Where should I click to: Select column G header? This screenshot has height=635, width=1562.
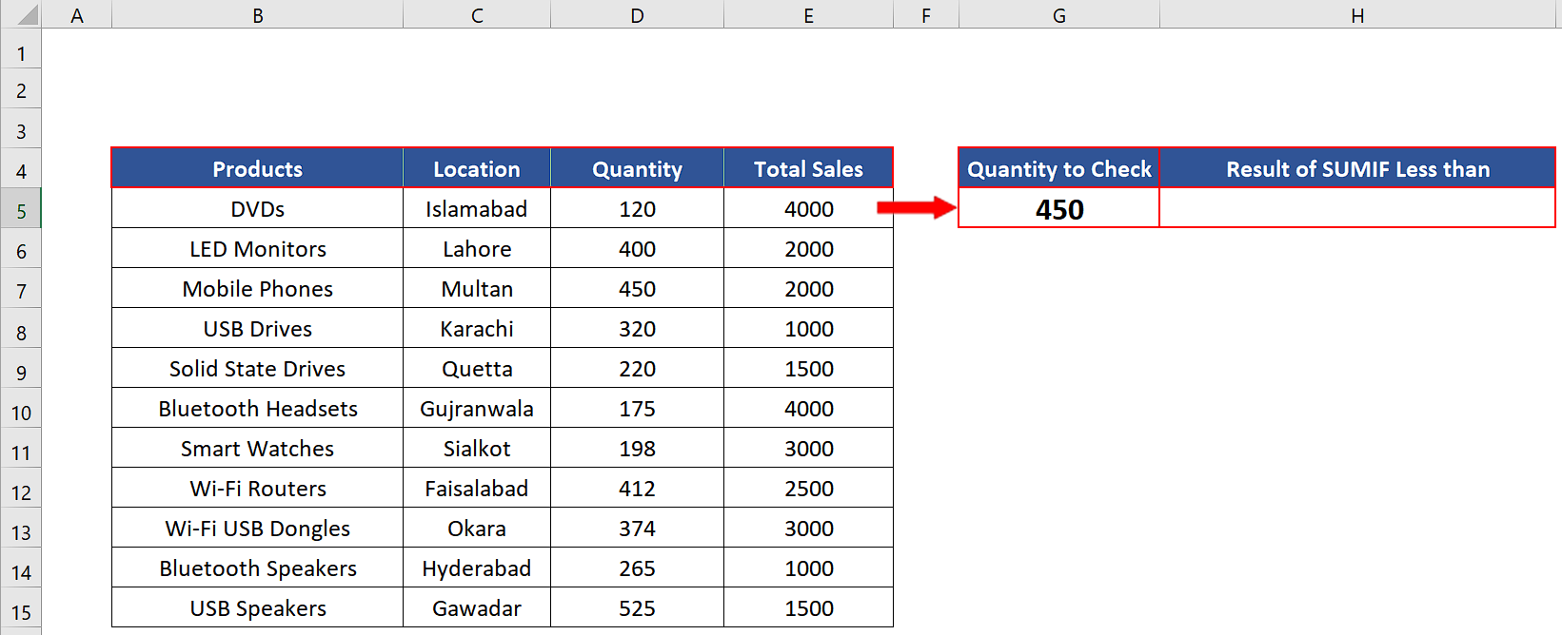coord(1059,14)
